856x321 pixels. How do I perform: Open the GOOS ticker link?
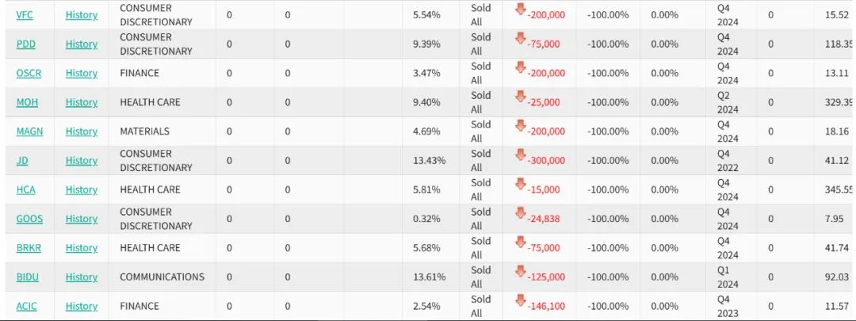tap(29, 219)
